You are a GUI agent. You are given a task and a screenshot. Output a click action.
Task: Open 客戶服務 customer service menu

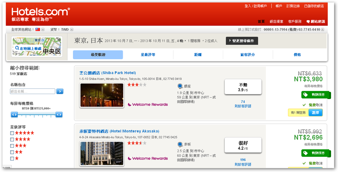coord(295,21)
